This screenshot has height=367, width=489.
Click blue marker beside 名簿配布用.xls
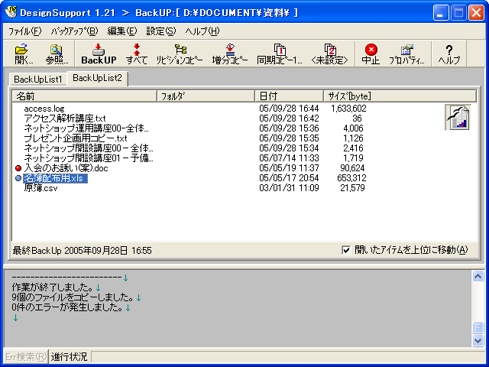click(18, 178)
